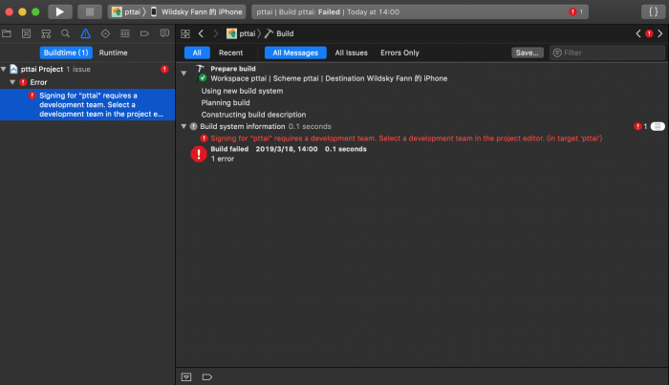Open the Breakpoint navigator icon
The height and width of the screenshot is (385, 669).
coord(144,33)
